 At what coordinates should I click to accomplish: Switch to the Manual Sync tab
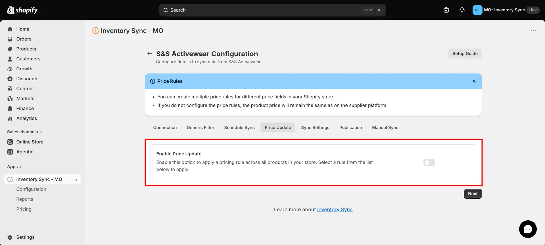tap(385, 128)
